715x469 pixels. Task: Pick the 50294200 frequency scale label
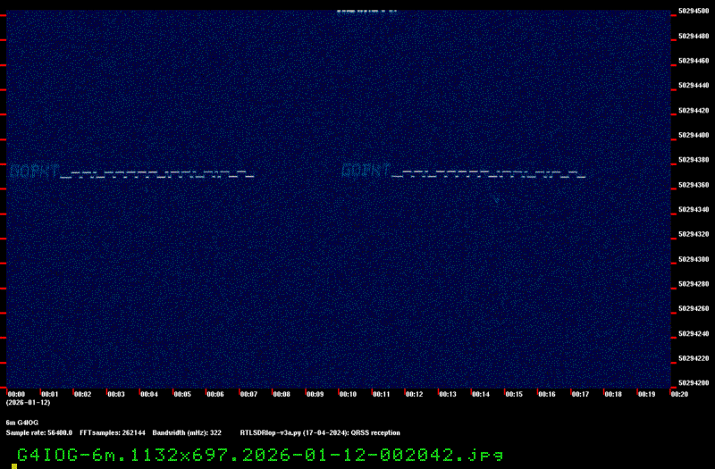coord(694,382)
